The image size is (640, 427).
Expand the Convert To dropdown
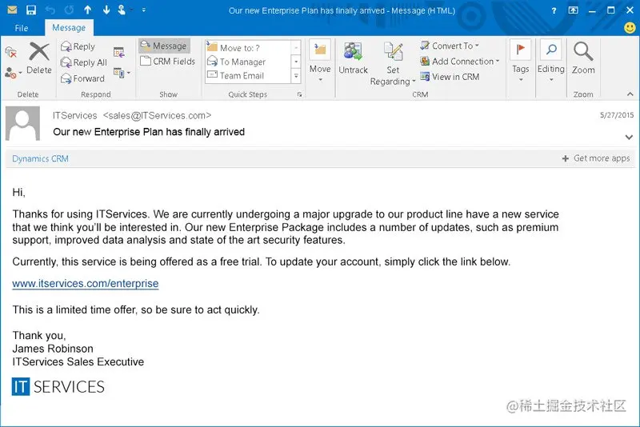coord(450,46)
